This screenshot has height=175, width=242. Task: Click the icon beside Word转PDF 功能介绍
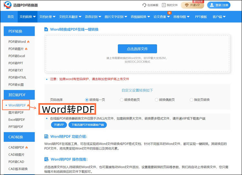point(46,136)
